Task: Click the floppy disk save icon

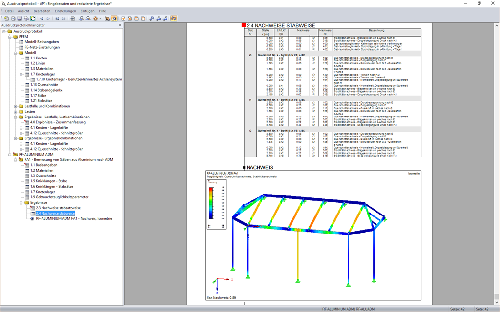Action: coord(20,19)
